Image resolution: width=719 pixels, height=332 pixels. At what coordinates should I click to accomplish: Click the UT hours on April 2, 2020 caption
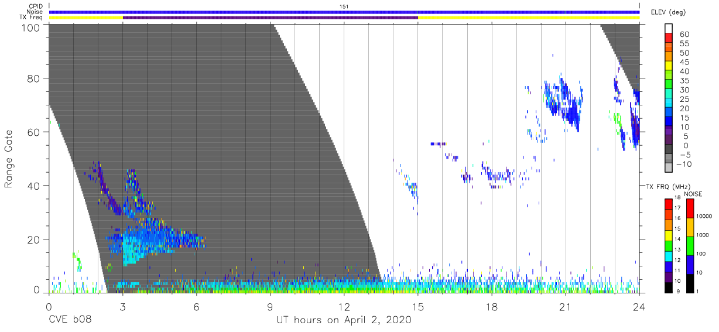point(344,320)
